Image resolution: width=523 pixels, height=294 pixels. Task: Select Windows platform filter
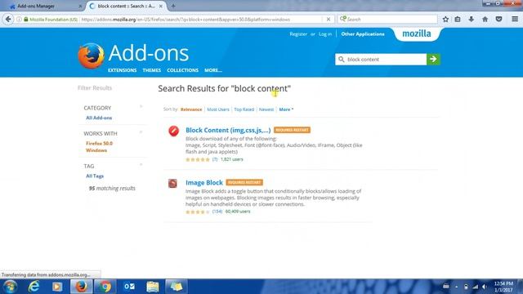click(96, 150)
